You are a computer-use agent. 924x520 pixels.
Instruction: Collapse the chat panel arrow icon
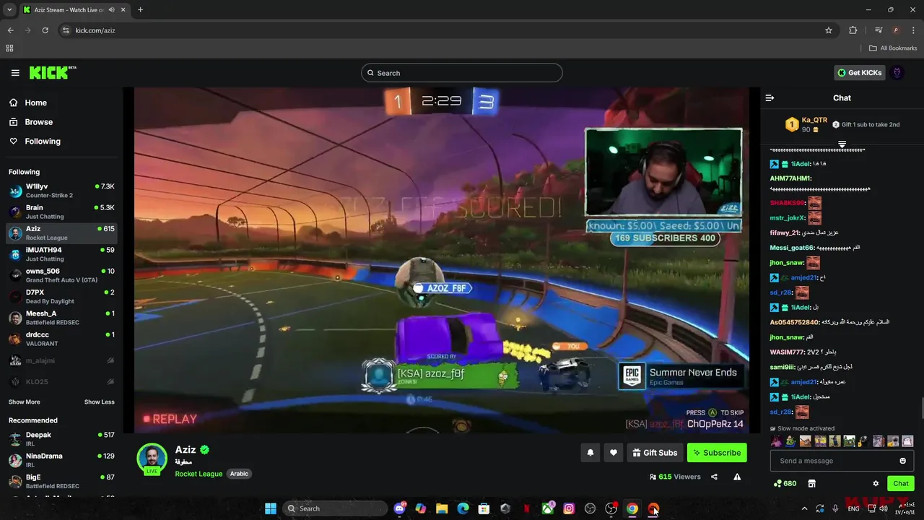pyautogui.click(x=770, y=97)
